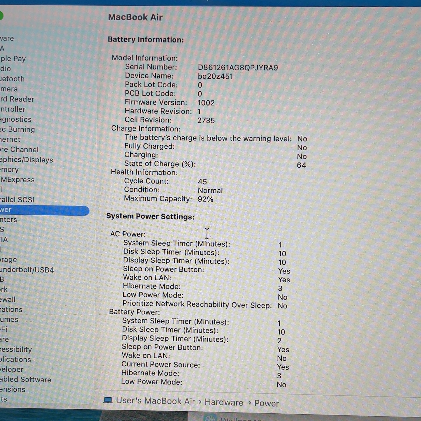421x421 pixels.
Task: Click the battery warning level label
Action: tap(208, 138)
